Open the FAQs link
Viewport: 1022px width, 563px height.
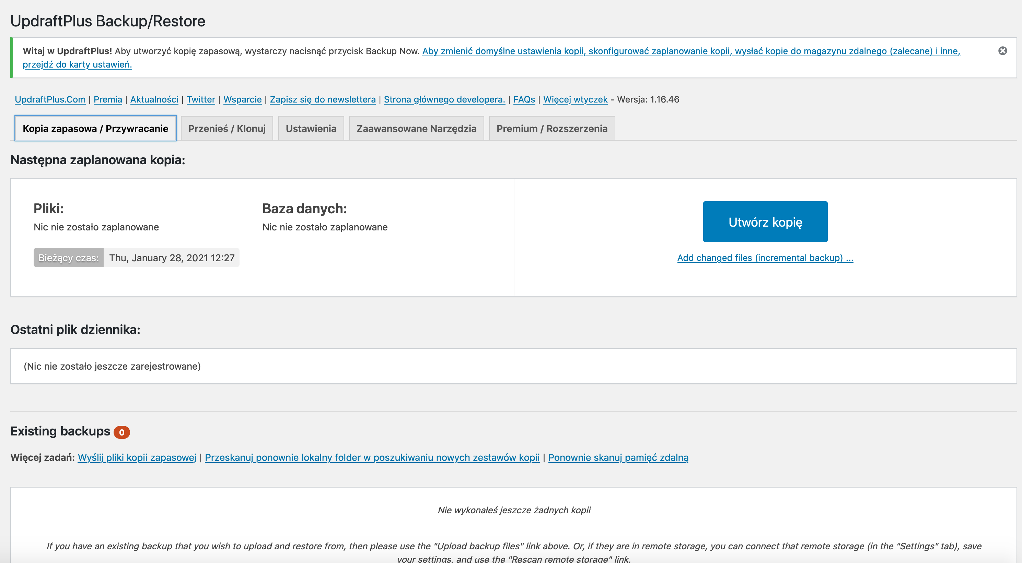(524, 99)
